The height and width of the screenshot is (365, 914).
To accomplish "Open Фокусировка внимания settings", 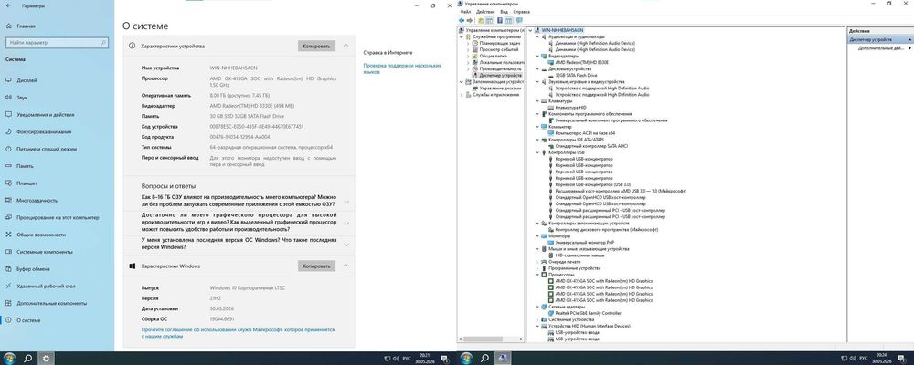I will click(x=44, y=131).
